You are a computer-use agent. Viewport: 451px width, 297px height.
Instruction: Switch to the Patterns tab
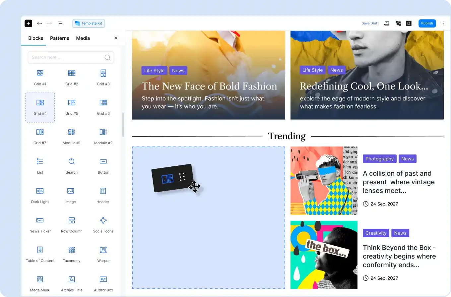(x=60, y=38)
